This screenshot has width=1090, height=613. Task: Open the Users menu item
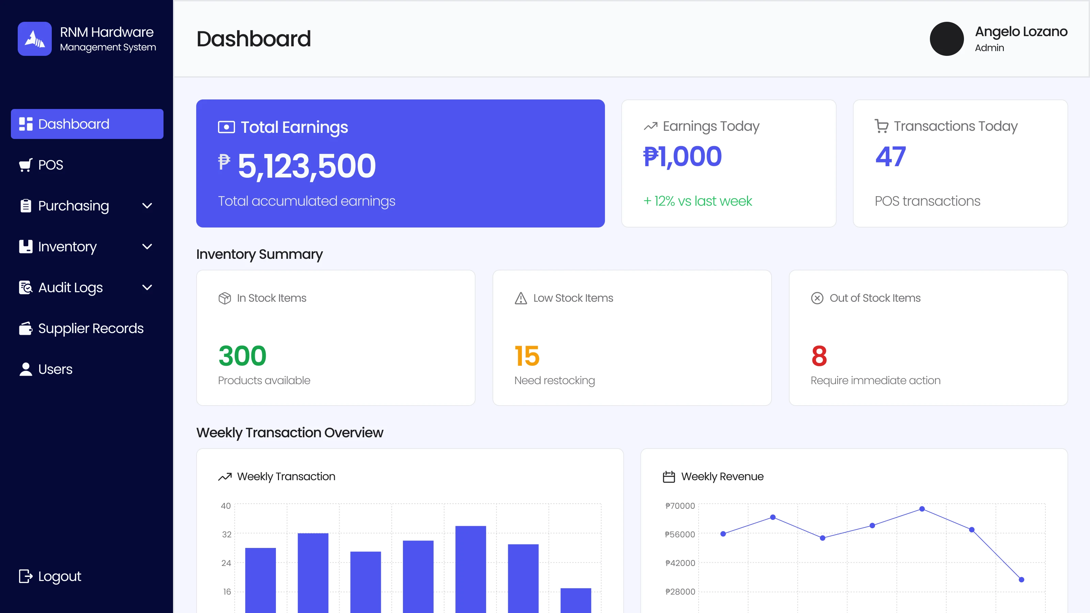87,369
